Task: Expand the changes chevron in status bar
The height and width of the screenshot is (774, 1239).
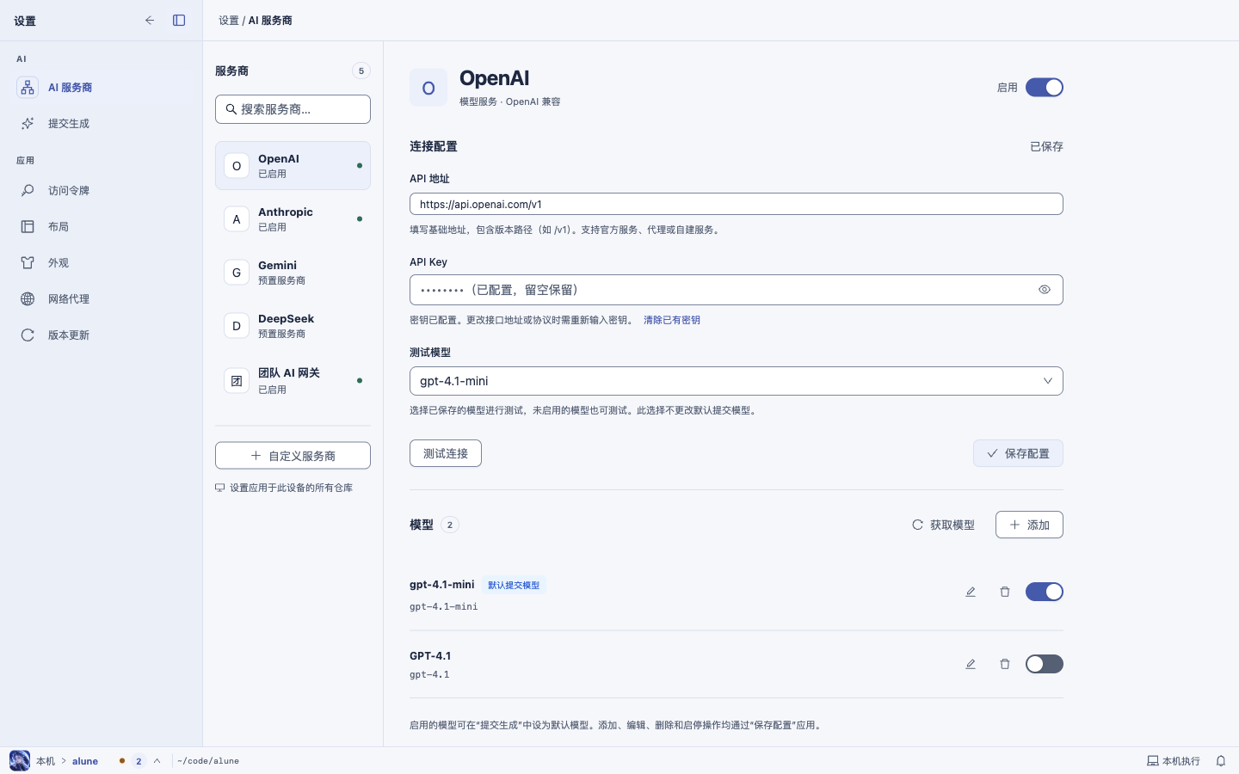Action: point(157,761)
